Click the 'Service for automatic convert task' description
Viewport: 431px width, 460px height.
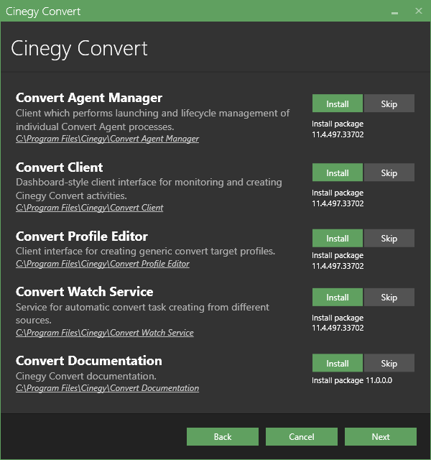coord(142,313)
